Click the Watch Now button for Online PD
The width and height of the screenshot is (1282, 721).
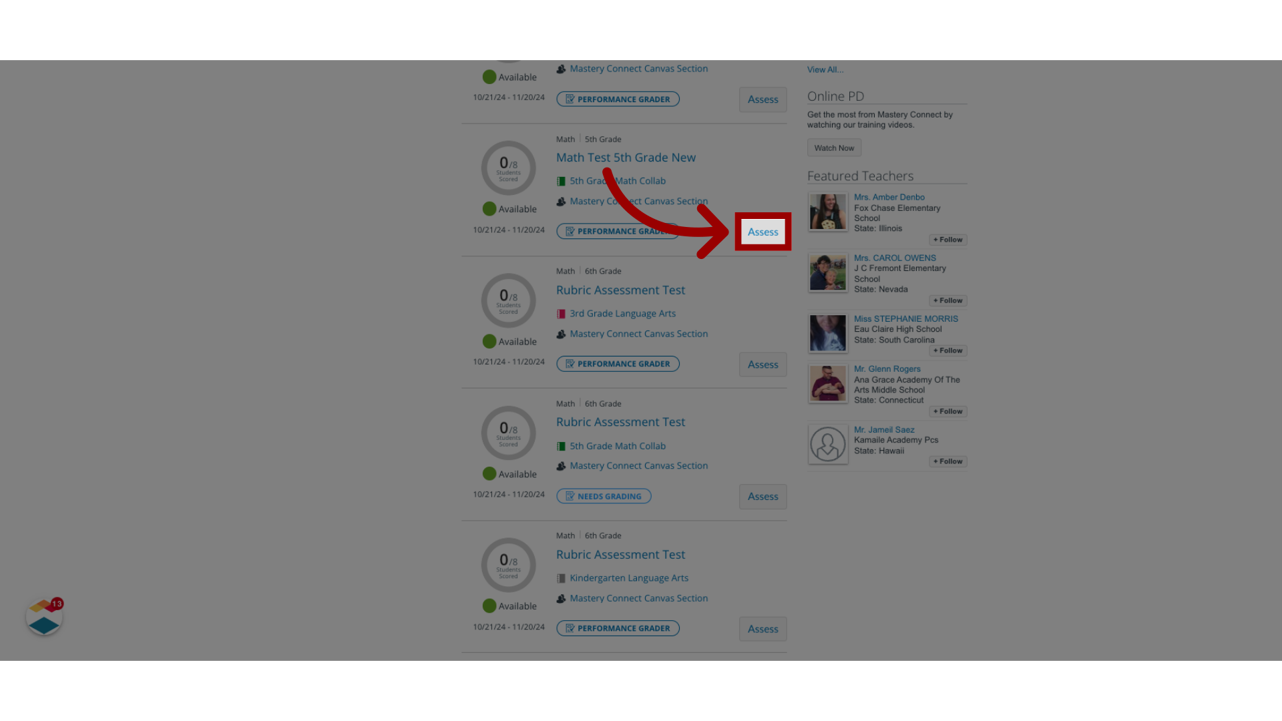pyautogui.click(x=834, y=147)
